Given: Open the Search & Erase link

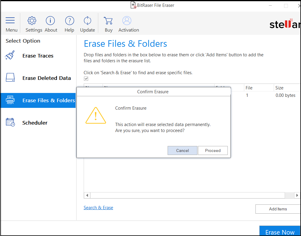Looking at the screenshot, I should click(98, 208).
